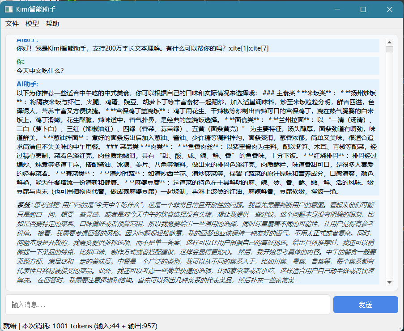Click the 发送 send button
This screenshot has height=331, width=404.
(x=366, y=305)
